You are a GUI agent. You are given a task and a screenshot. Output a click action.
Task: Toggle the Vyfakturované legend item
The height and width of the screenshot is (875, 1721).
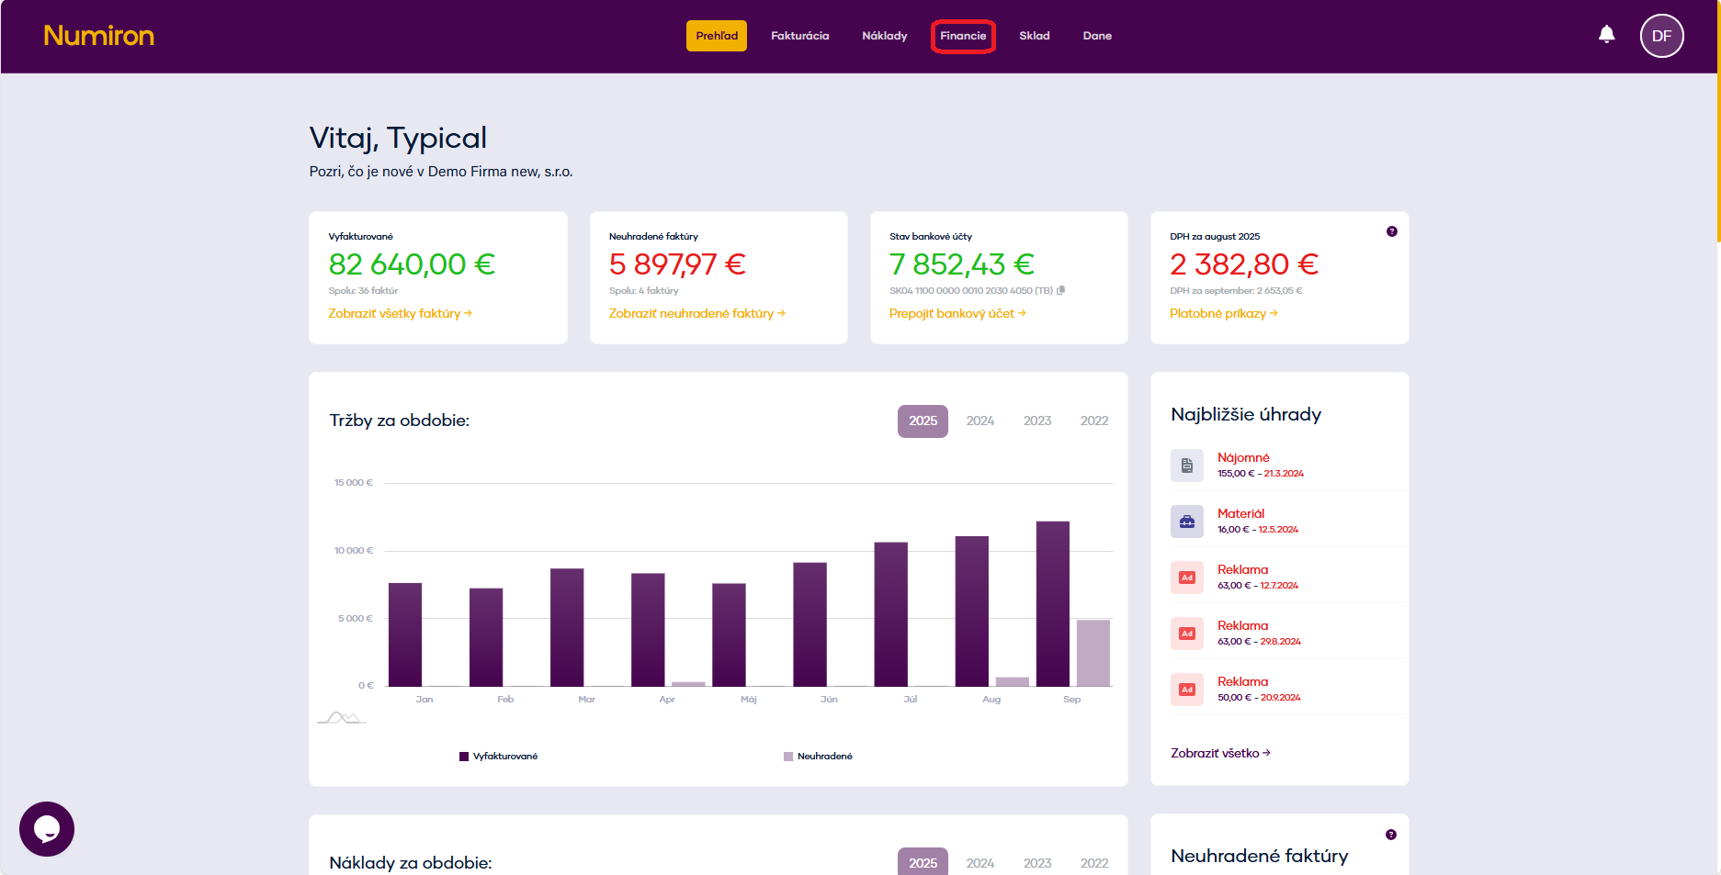coord(499,756)
